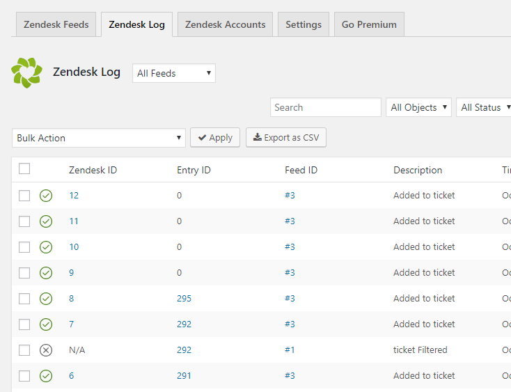Open Entry ID 292 in the N/A row
Screen dimensions: 511x392
[x=184, y=350]
